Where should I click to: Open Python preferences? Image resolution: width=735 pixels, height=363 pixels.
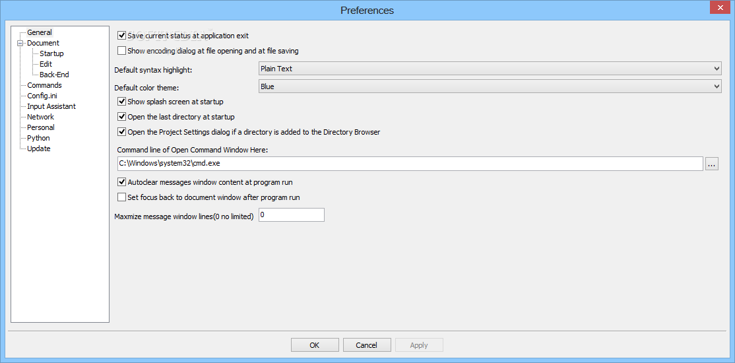click(x=38, y=138)
